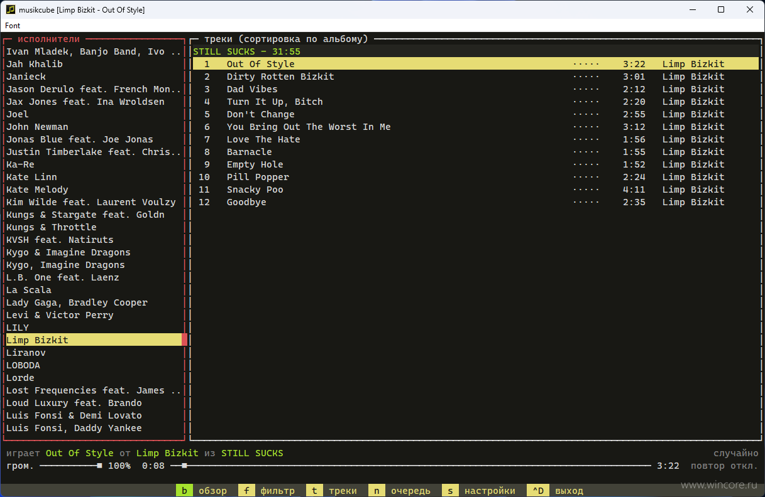
Task: Select artist KVSH feat. Natiruts
Action: [x=93, y=240]
